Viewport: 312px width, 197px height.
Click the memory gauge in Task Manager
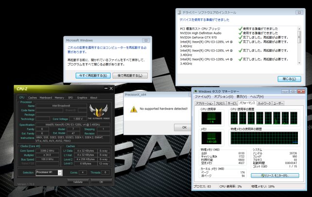[x=211, y=138]
